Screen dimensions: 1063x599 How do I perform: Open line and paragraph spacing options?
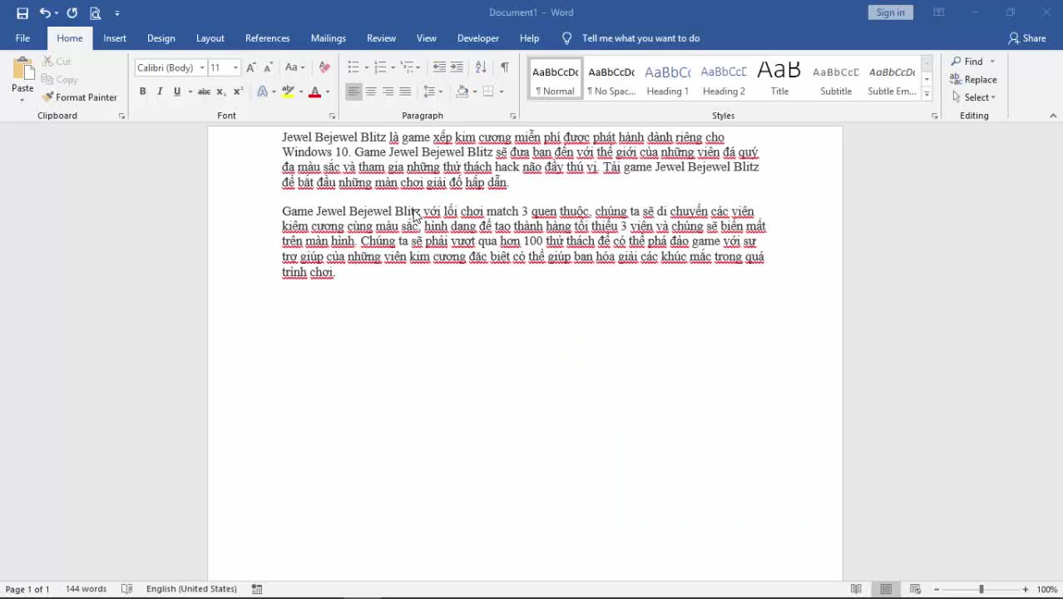tap(433, 92)
